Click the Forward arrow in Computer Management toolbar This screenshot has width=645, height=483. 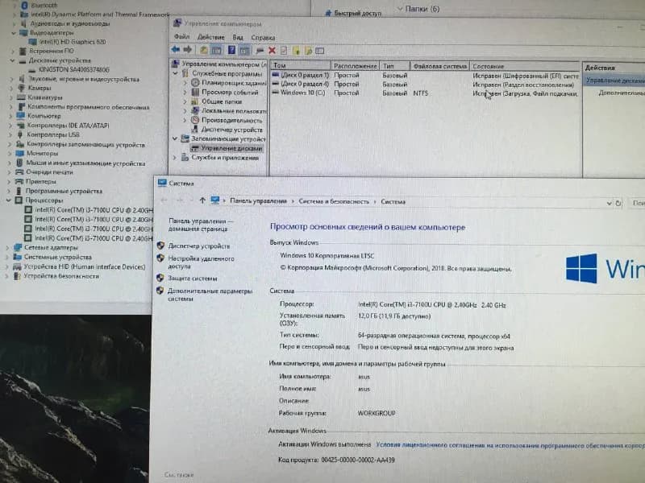pyautogui.click(x=188, y=50)
